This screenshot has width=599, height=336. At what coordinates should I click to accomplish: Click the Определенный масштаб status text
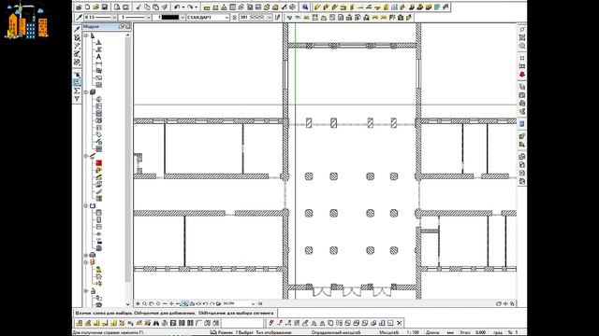coord(336,332)
